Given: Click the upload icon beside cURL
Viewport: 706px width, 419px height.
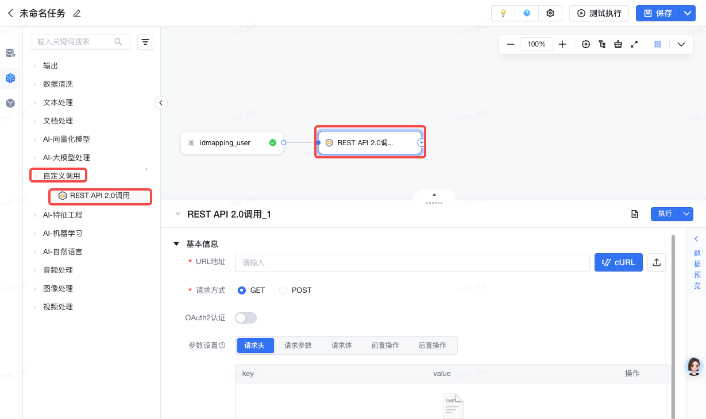Looking at the screenshot, I should click(x=657, y=262).
